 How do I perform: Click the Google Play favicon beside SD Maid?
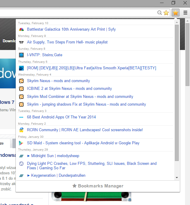[21, 143]
